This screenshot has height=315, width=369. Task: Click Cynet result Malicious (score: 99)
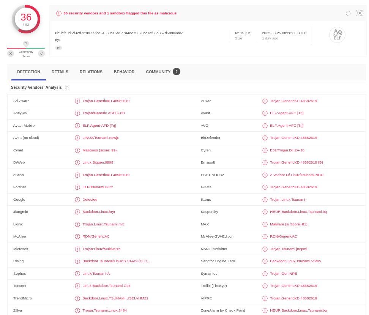click(x=99, y=150)
